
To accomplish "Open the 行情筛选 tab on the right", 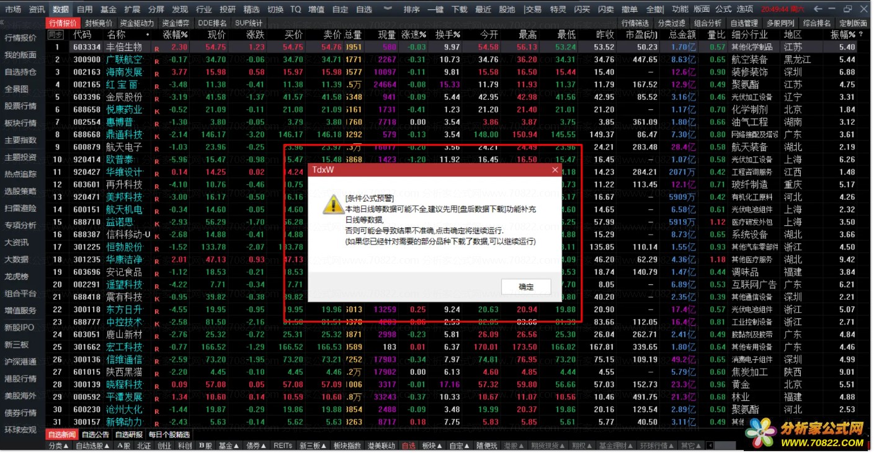I will (x=635, y=23).
